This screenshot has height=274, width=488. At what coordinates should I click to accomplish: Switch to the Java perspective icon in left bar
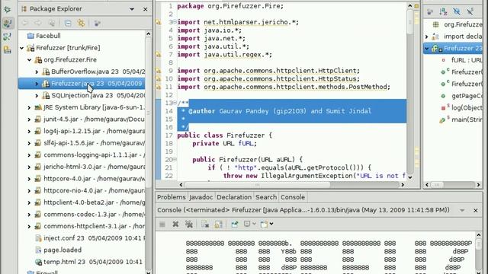(x=7, y=24)
